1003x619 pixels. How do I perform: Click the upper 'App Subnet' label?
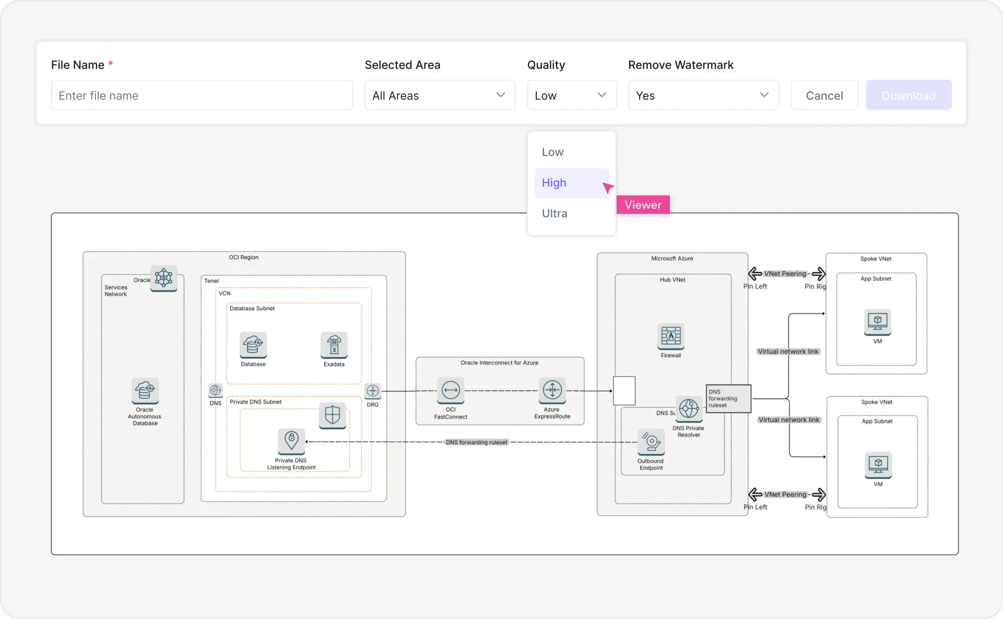coord(876,279)
